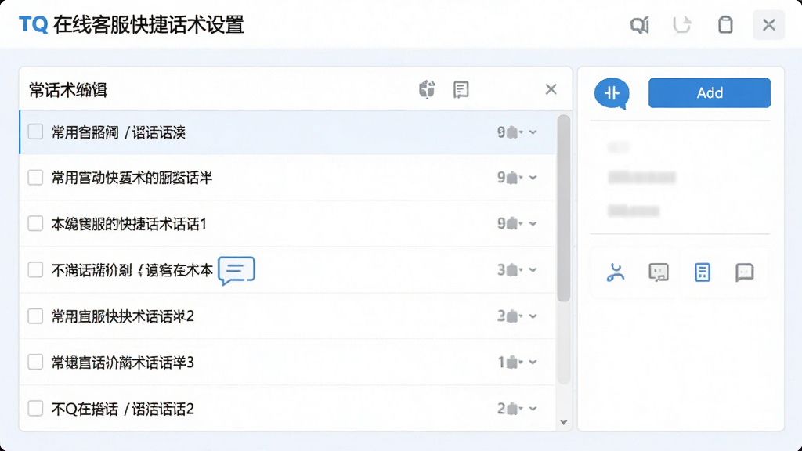Click the list scrollbar down arrow
This screenshot has height=451, width=802.
click(564, 422)
